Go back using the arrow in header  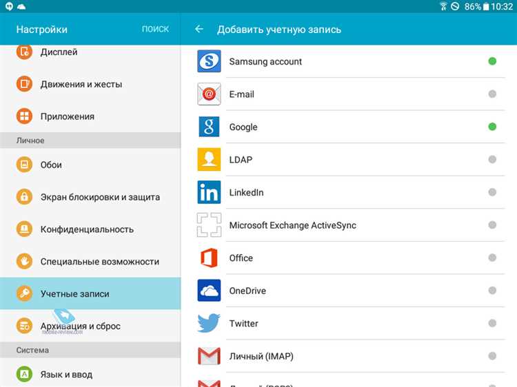coord(199,30)
